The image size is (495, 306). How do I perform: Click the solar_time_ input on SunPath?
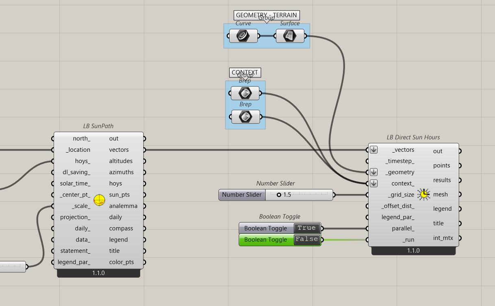pyautogui.click(x=75, y=183)
